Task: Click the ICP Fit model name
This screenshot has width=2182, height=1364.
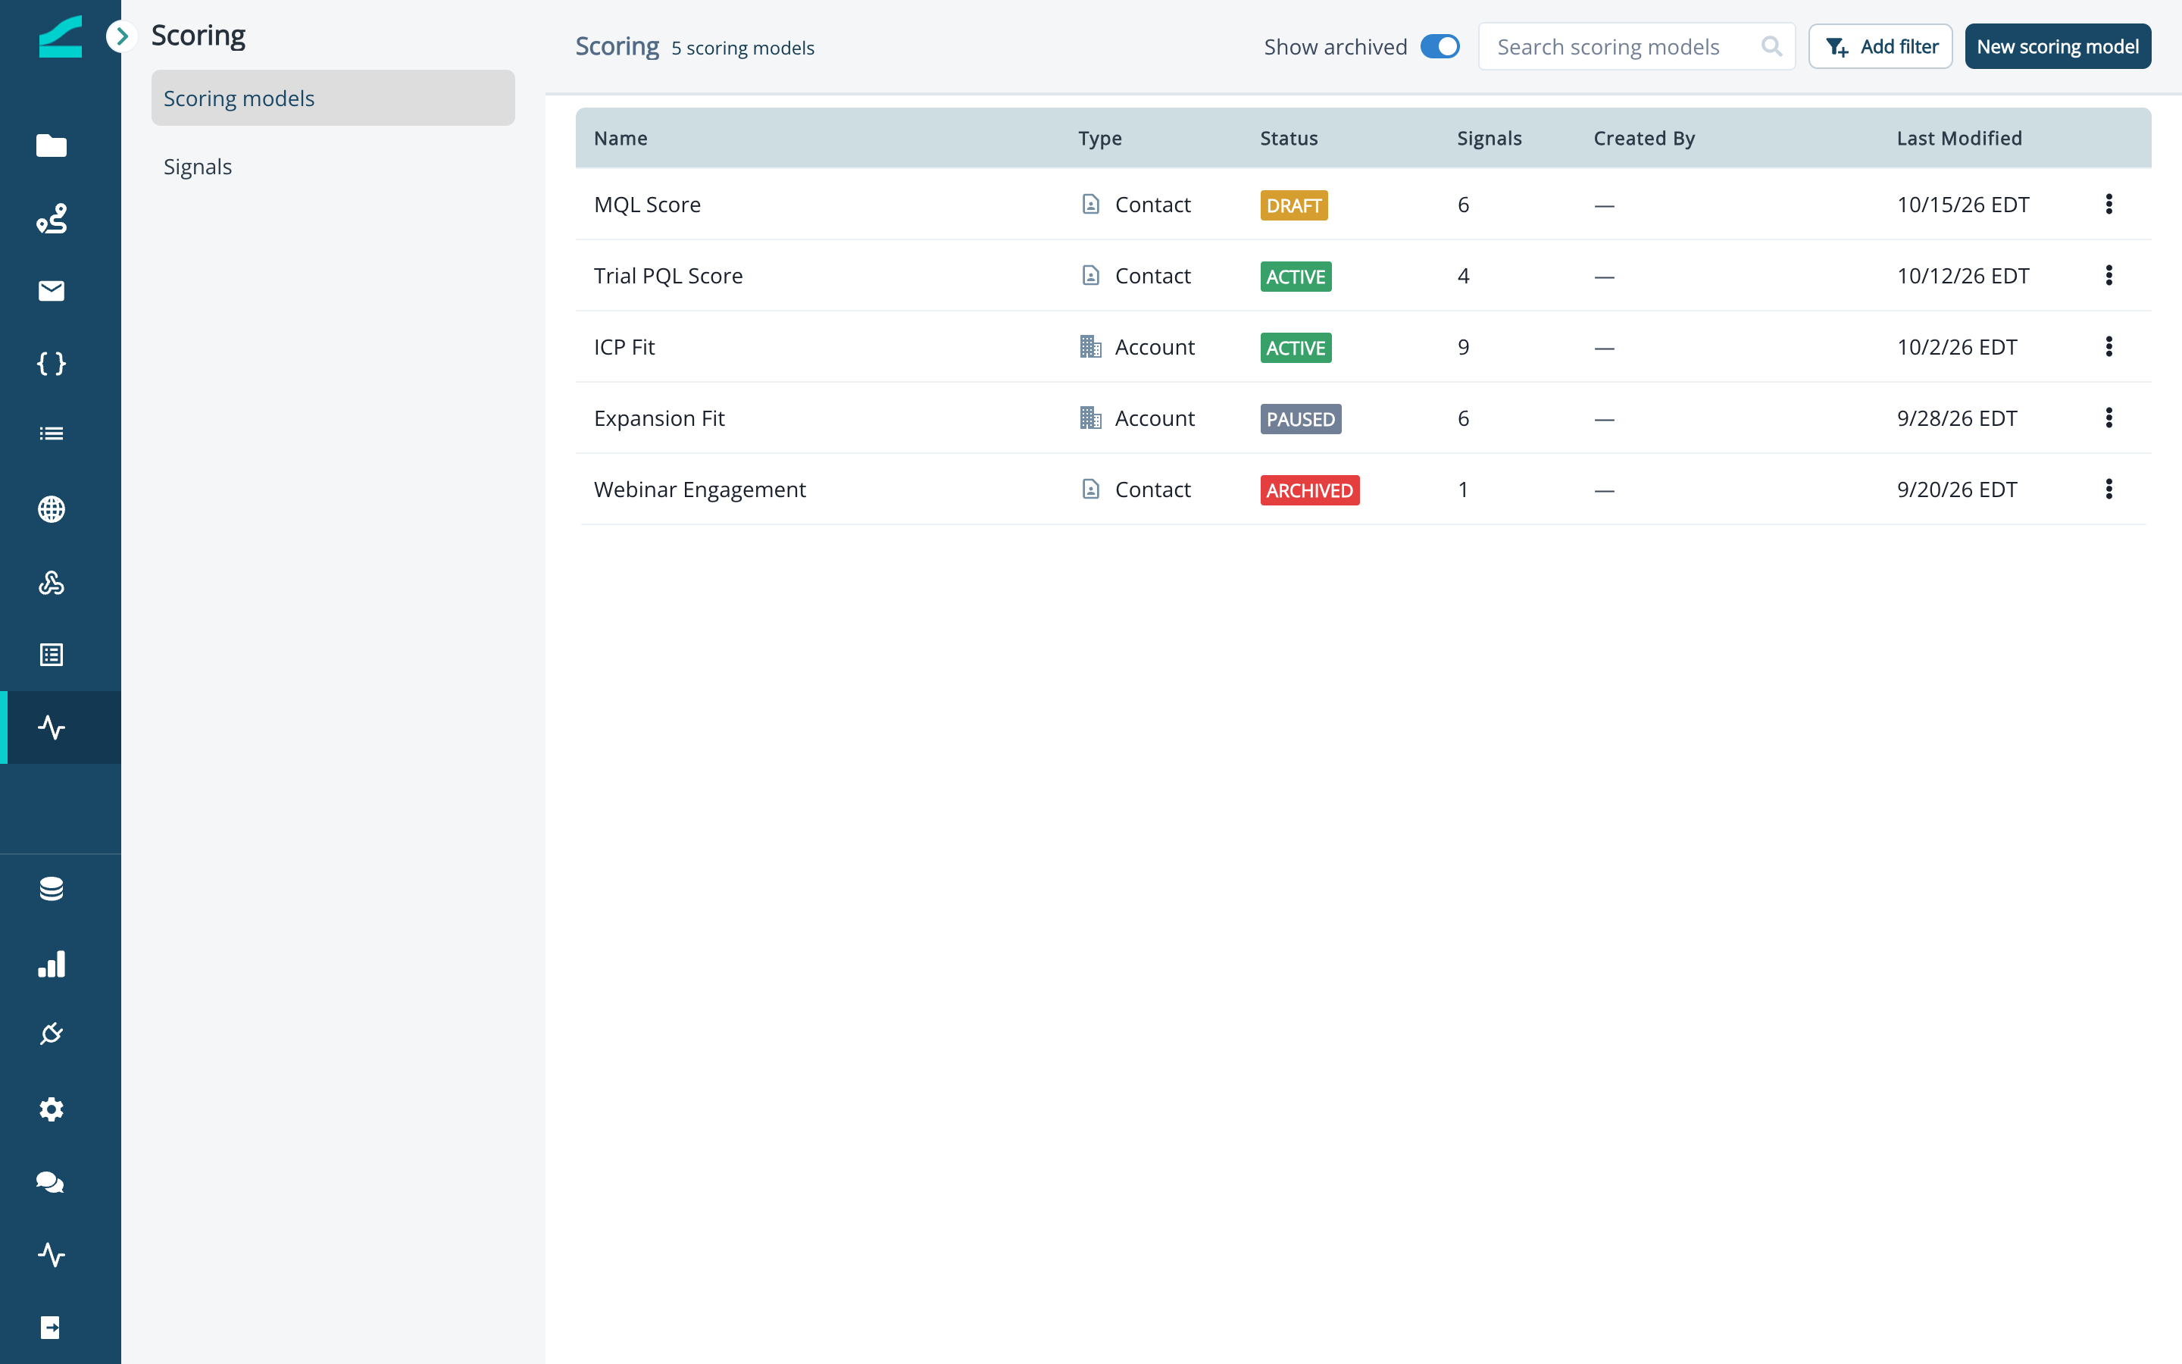Action: 624,347
